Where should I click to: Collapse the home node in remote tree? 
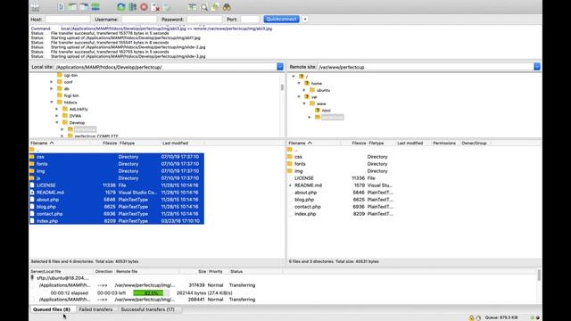point(299,83)
